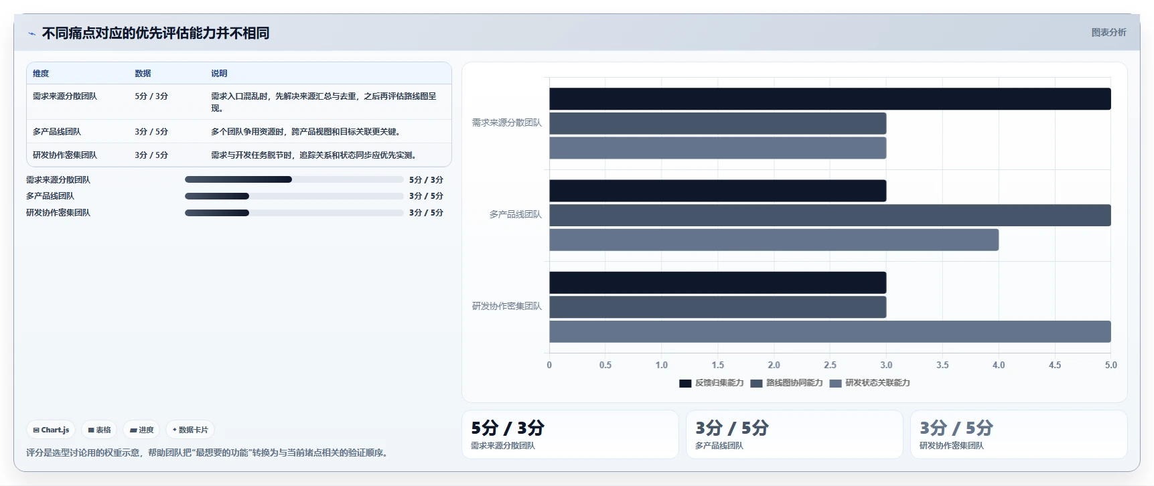Click the 多产品线团队 progress bar
The width and height of the screenshot is (1154, 486).
tap(294, 196)
